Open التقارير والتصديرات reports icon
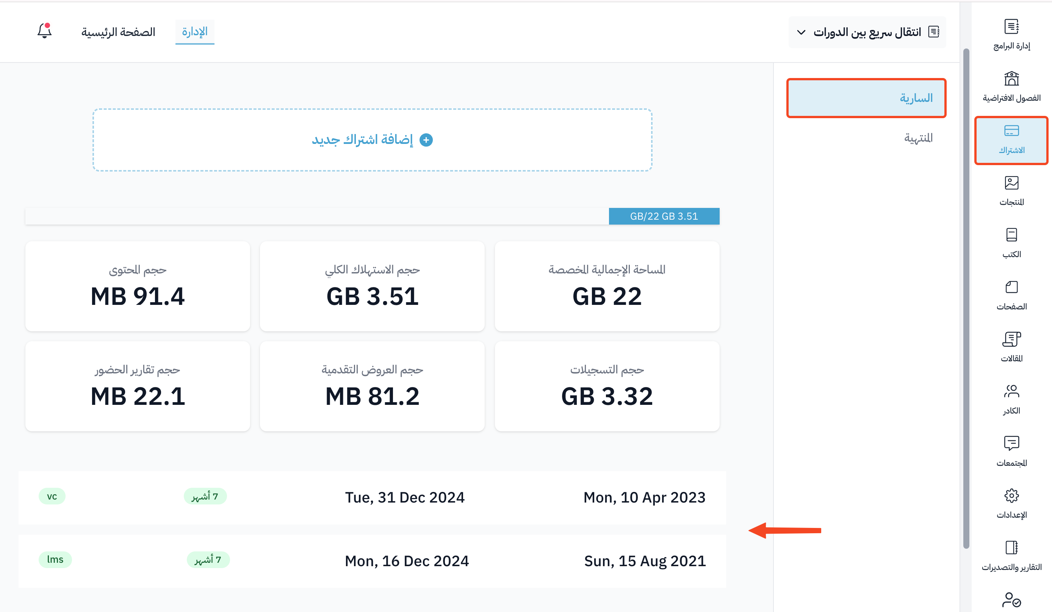Screen dimensions: 1052x612 1011,547
